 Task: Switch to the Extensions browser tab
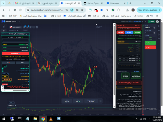click(116, 3)
